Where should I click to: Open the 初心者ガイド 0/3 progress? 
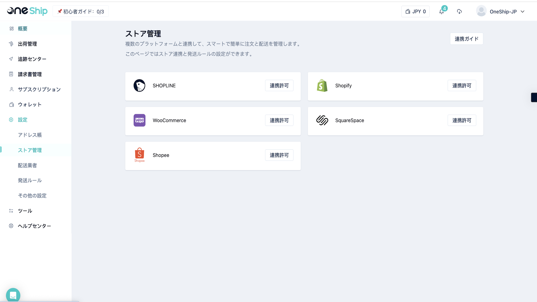coord(81,11)
